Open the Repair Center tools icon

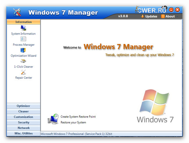[23, 72]
